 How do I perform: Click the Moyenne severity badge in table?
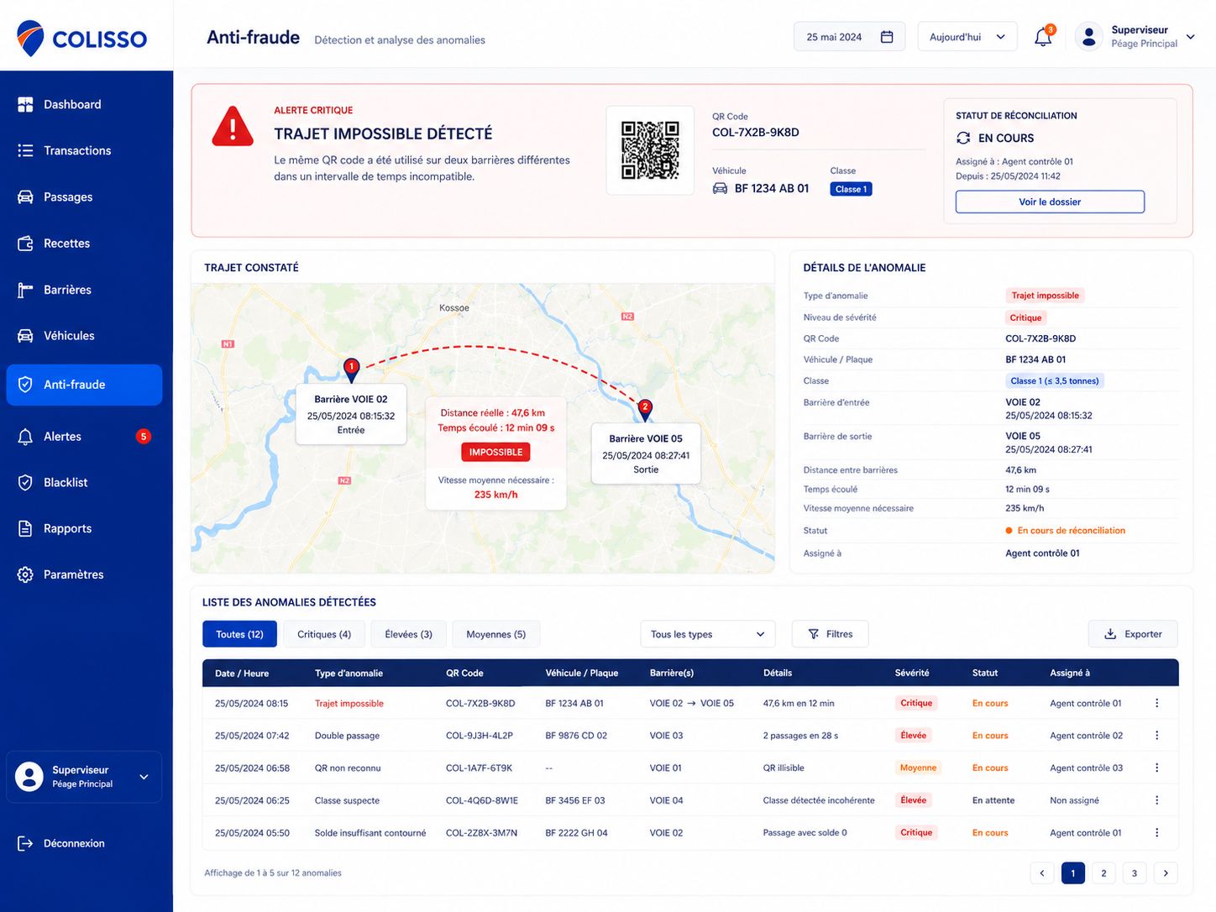918,768
